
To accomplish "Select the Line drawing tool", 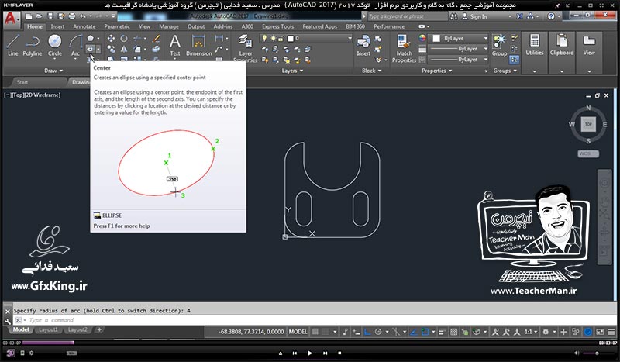I will 12,45.
